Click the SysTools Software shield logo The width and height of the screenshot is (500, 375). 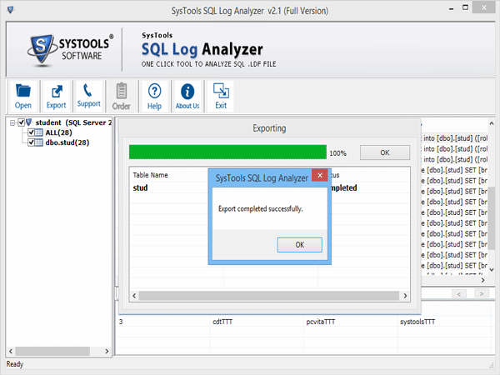[x=41, y=50]
